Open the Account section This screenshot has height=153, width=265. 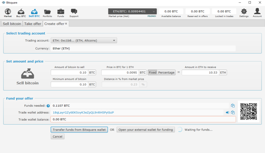click(257, 13)
